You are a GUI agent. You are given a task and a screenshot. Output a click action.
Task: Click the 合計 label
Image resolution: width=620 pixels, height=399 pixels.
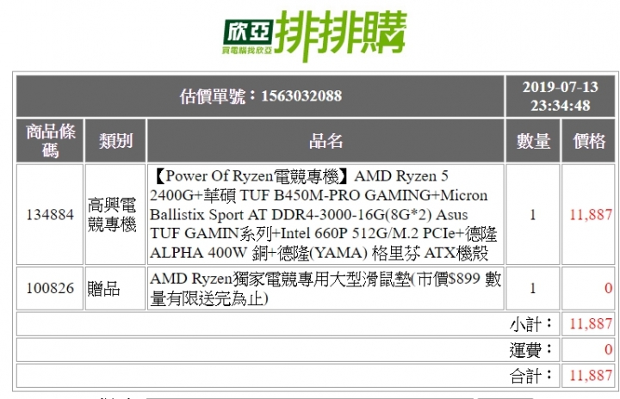(531, 376)
